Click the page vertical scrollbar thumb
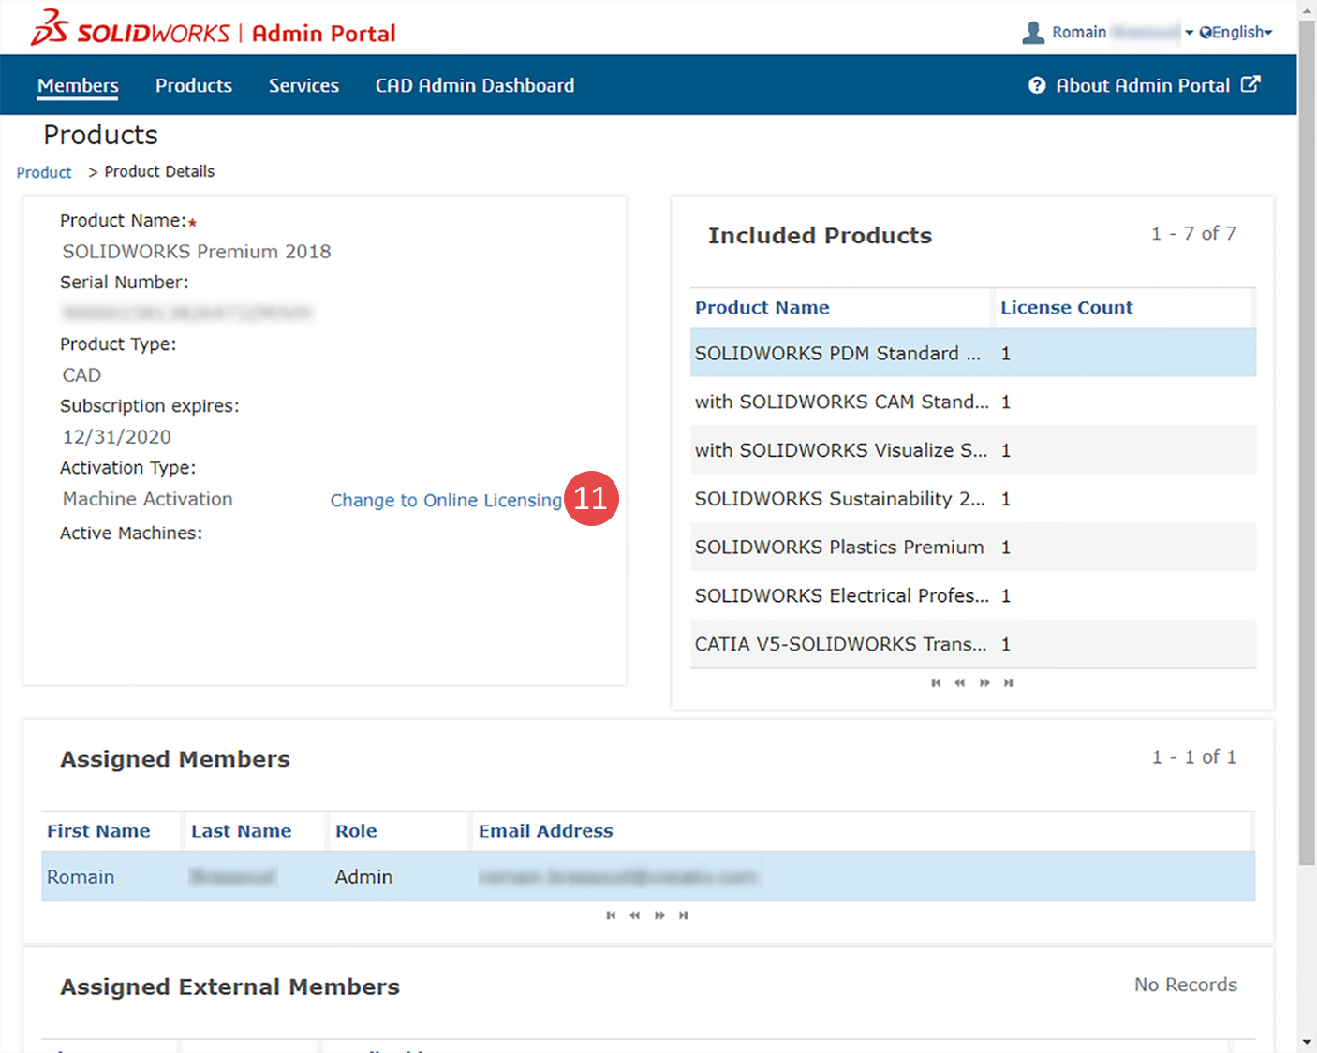This screenshot has height=1053, width=1317. click(1307, 443)
